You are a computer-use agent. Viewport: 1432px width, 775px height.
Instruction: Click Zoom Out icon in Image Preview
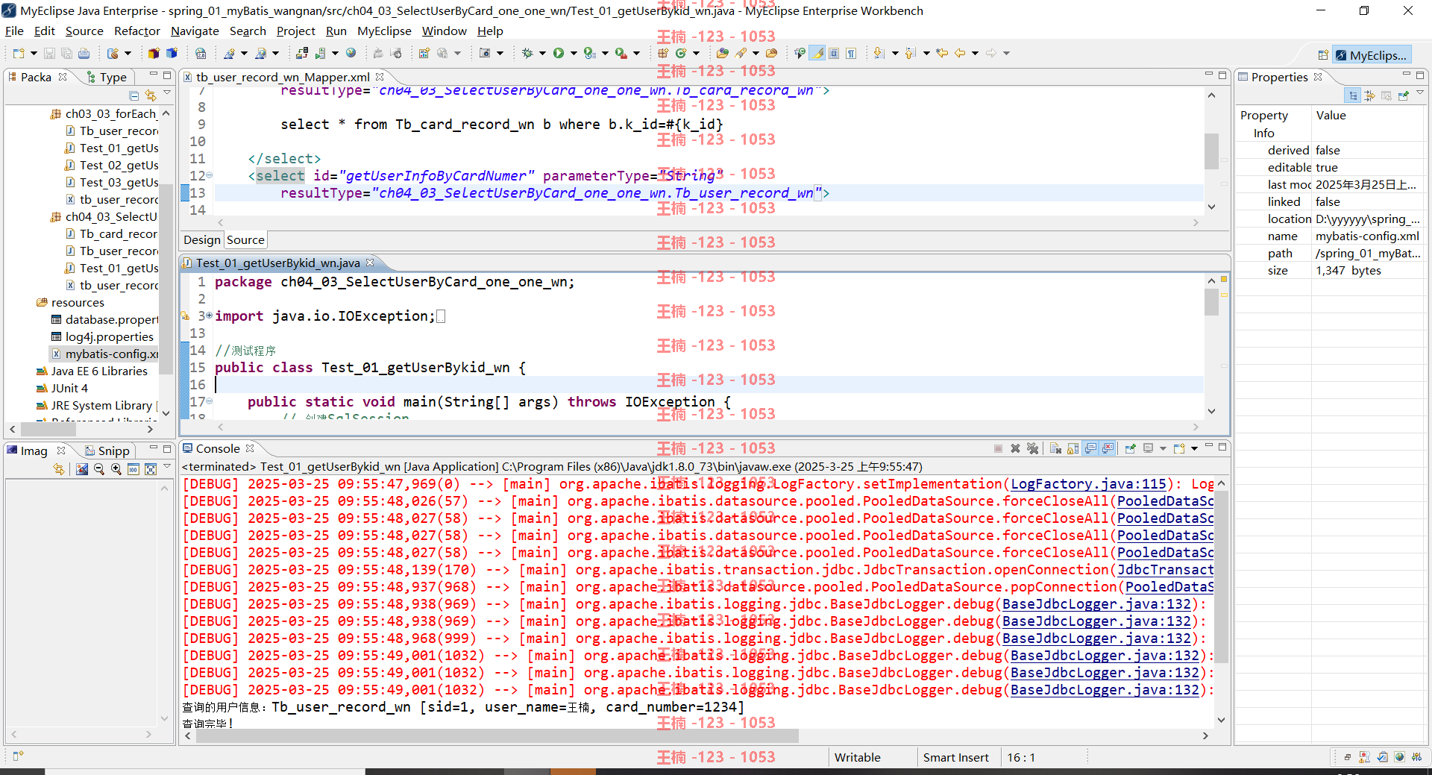99,469
